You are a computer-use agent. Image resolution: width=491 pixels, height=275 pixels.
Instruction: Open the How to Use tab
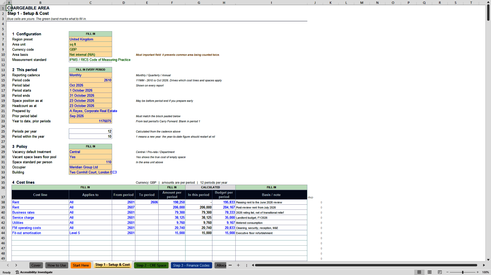[57, 265]
